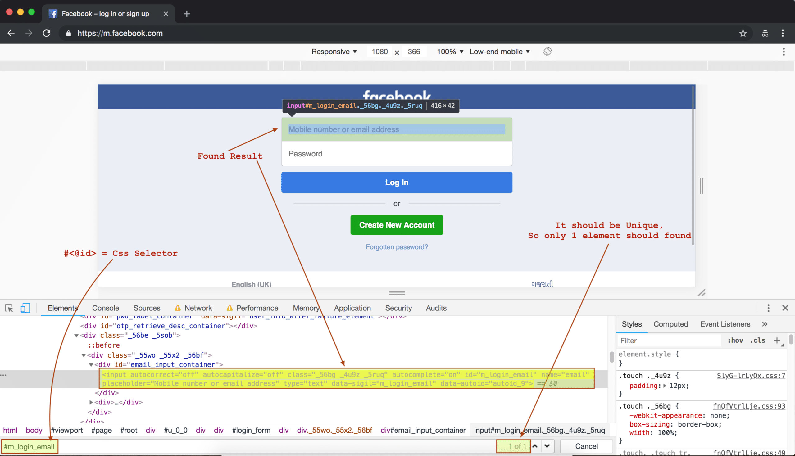The height and width of the screenshot is (456, 795).
Task: Close the DevTools panel
Action: click(x=785, y=308)
